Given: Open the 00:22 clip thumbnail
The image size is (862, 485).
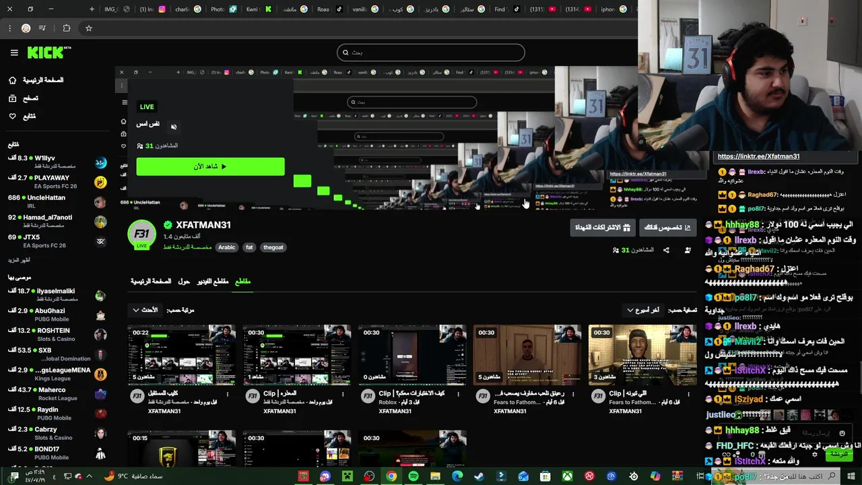Looking at the screenshot, I should [x=182, y=355].
